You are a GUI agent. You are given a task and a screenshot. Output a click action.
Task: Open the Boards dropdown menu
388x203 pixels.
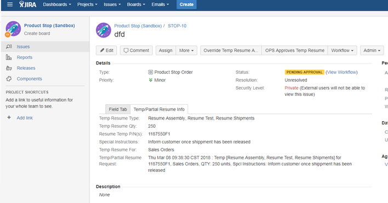[136, 4]
